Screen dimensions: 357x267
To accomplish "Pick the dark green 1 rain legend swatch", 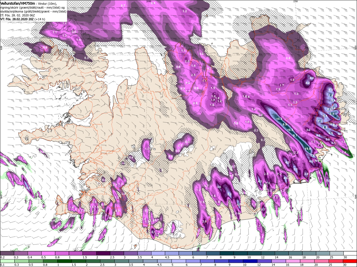I will pyautogui.click(x=64, y=261).
